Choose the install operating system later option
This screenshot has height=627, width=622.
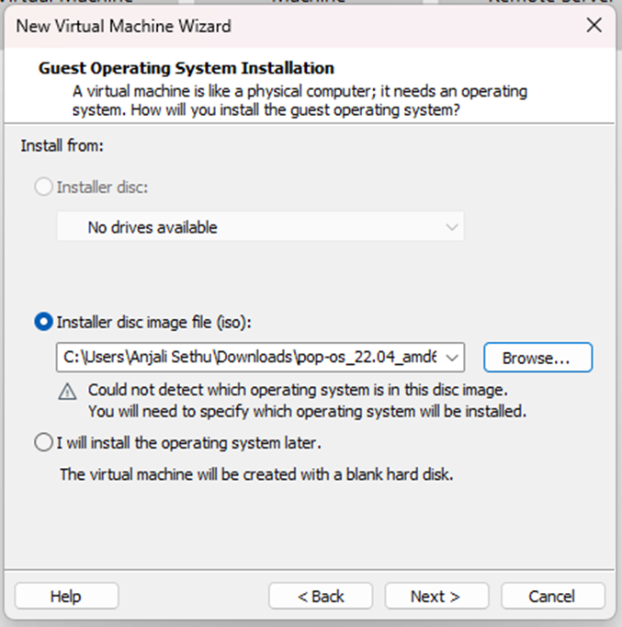pyautogui.click(x=43, y=443)
